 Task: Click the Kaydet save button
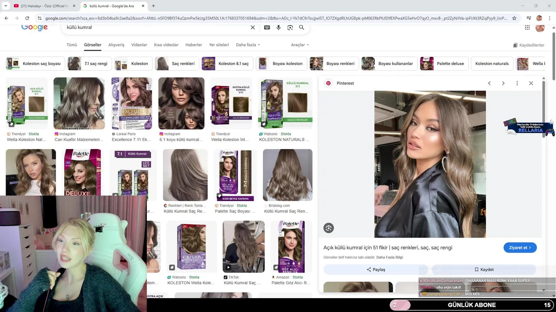(x=484, y=270)
